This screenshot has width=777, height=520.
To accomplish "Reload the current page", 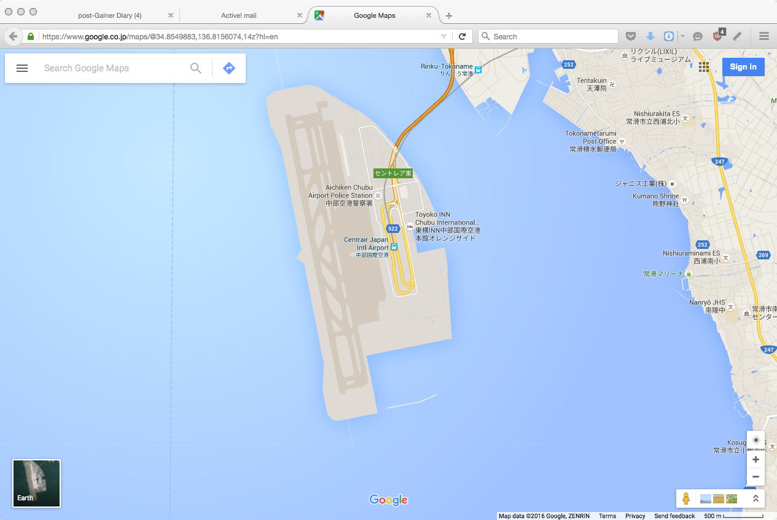I will pos(462,36).
